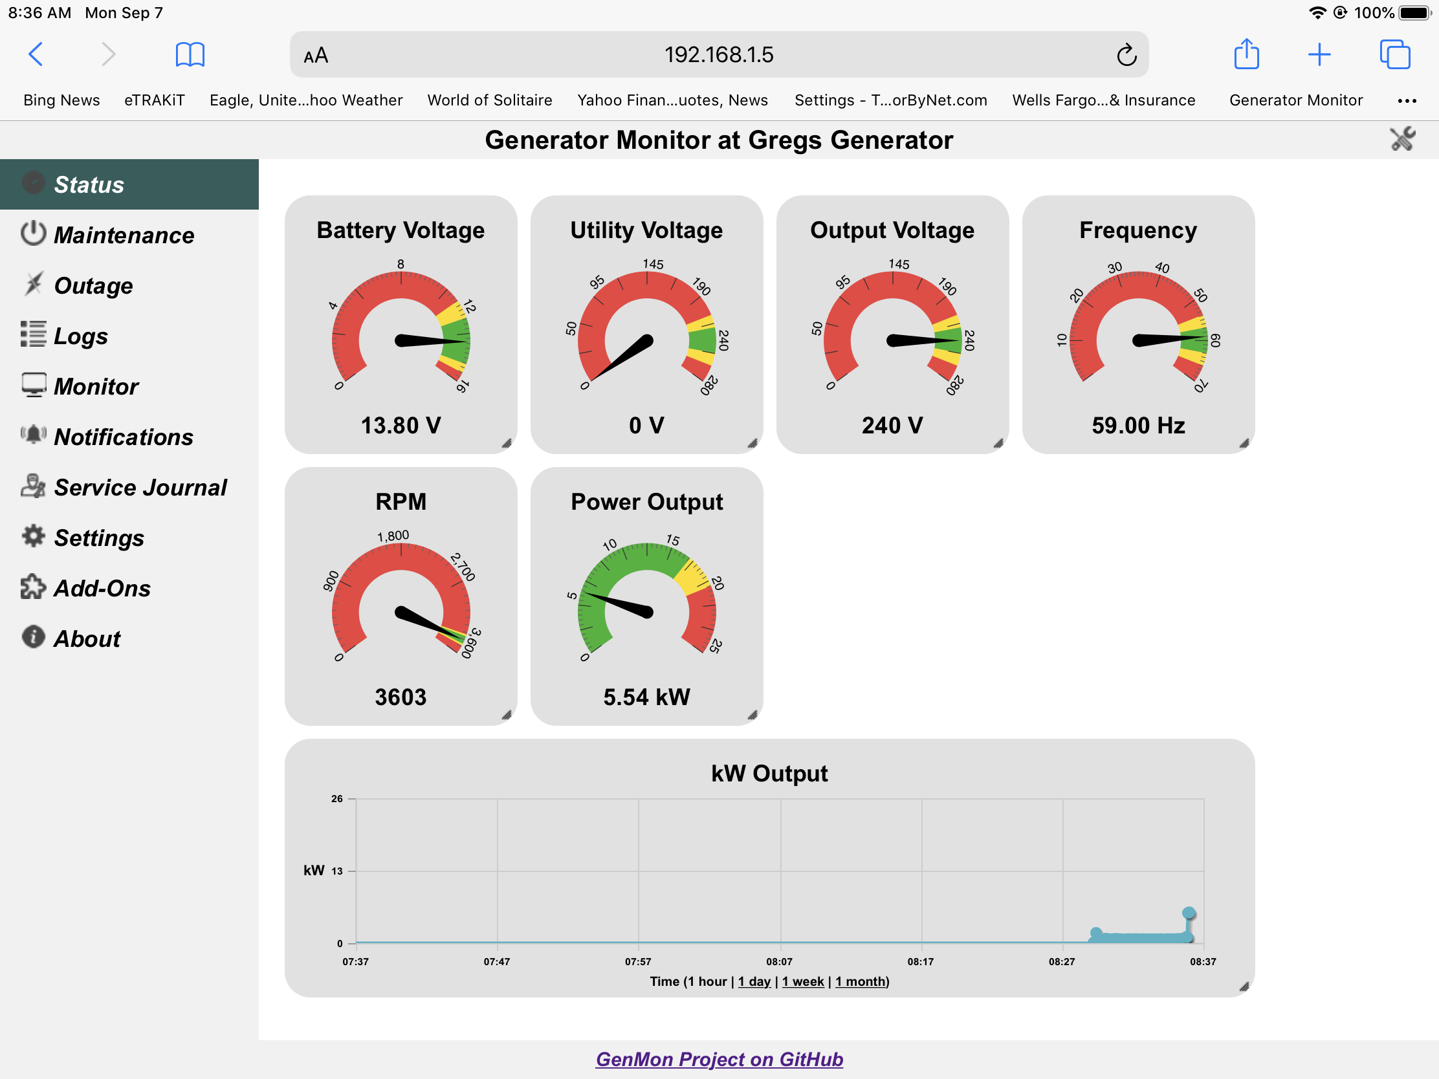The width and height of the screenshot is (1439, 1079).
Task: Open the Generator Monitor bookmark
Action: [1295, 100]
